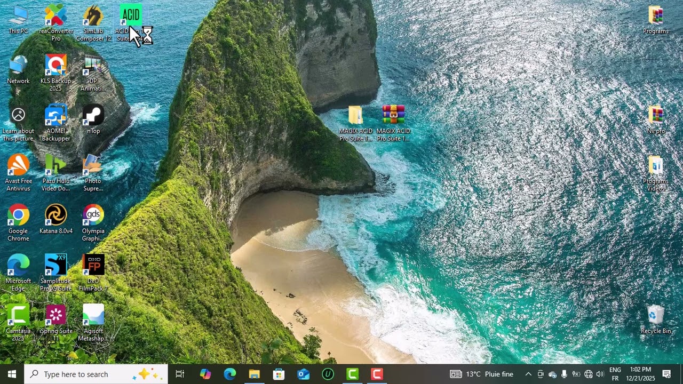
Task: Select the KLS Backup 2025 shortcut
Action: [56, 73]
